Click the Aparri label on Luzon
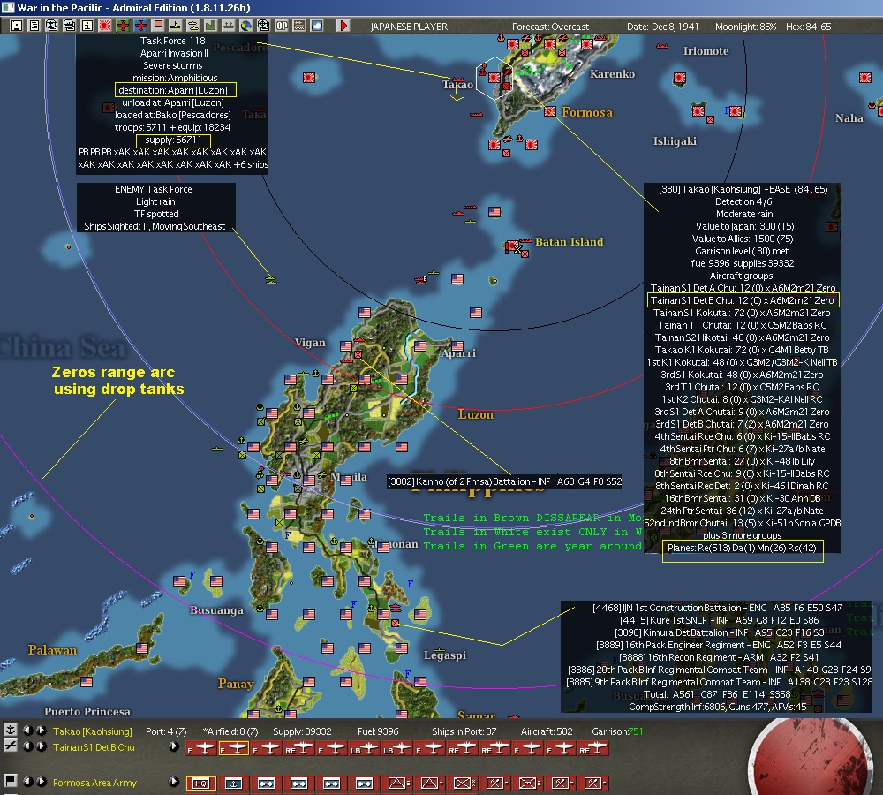Viewport: 883px width, 795px height. (x=458, y=353)
